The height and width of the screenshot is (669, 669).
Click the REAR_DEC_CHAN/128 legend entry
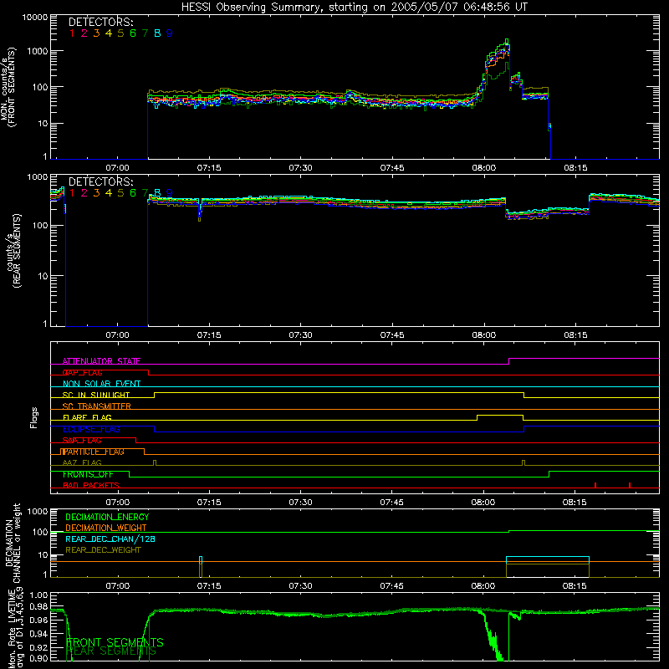click(x=110, y=539)
